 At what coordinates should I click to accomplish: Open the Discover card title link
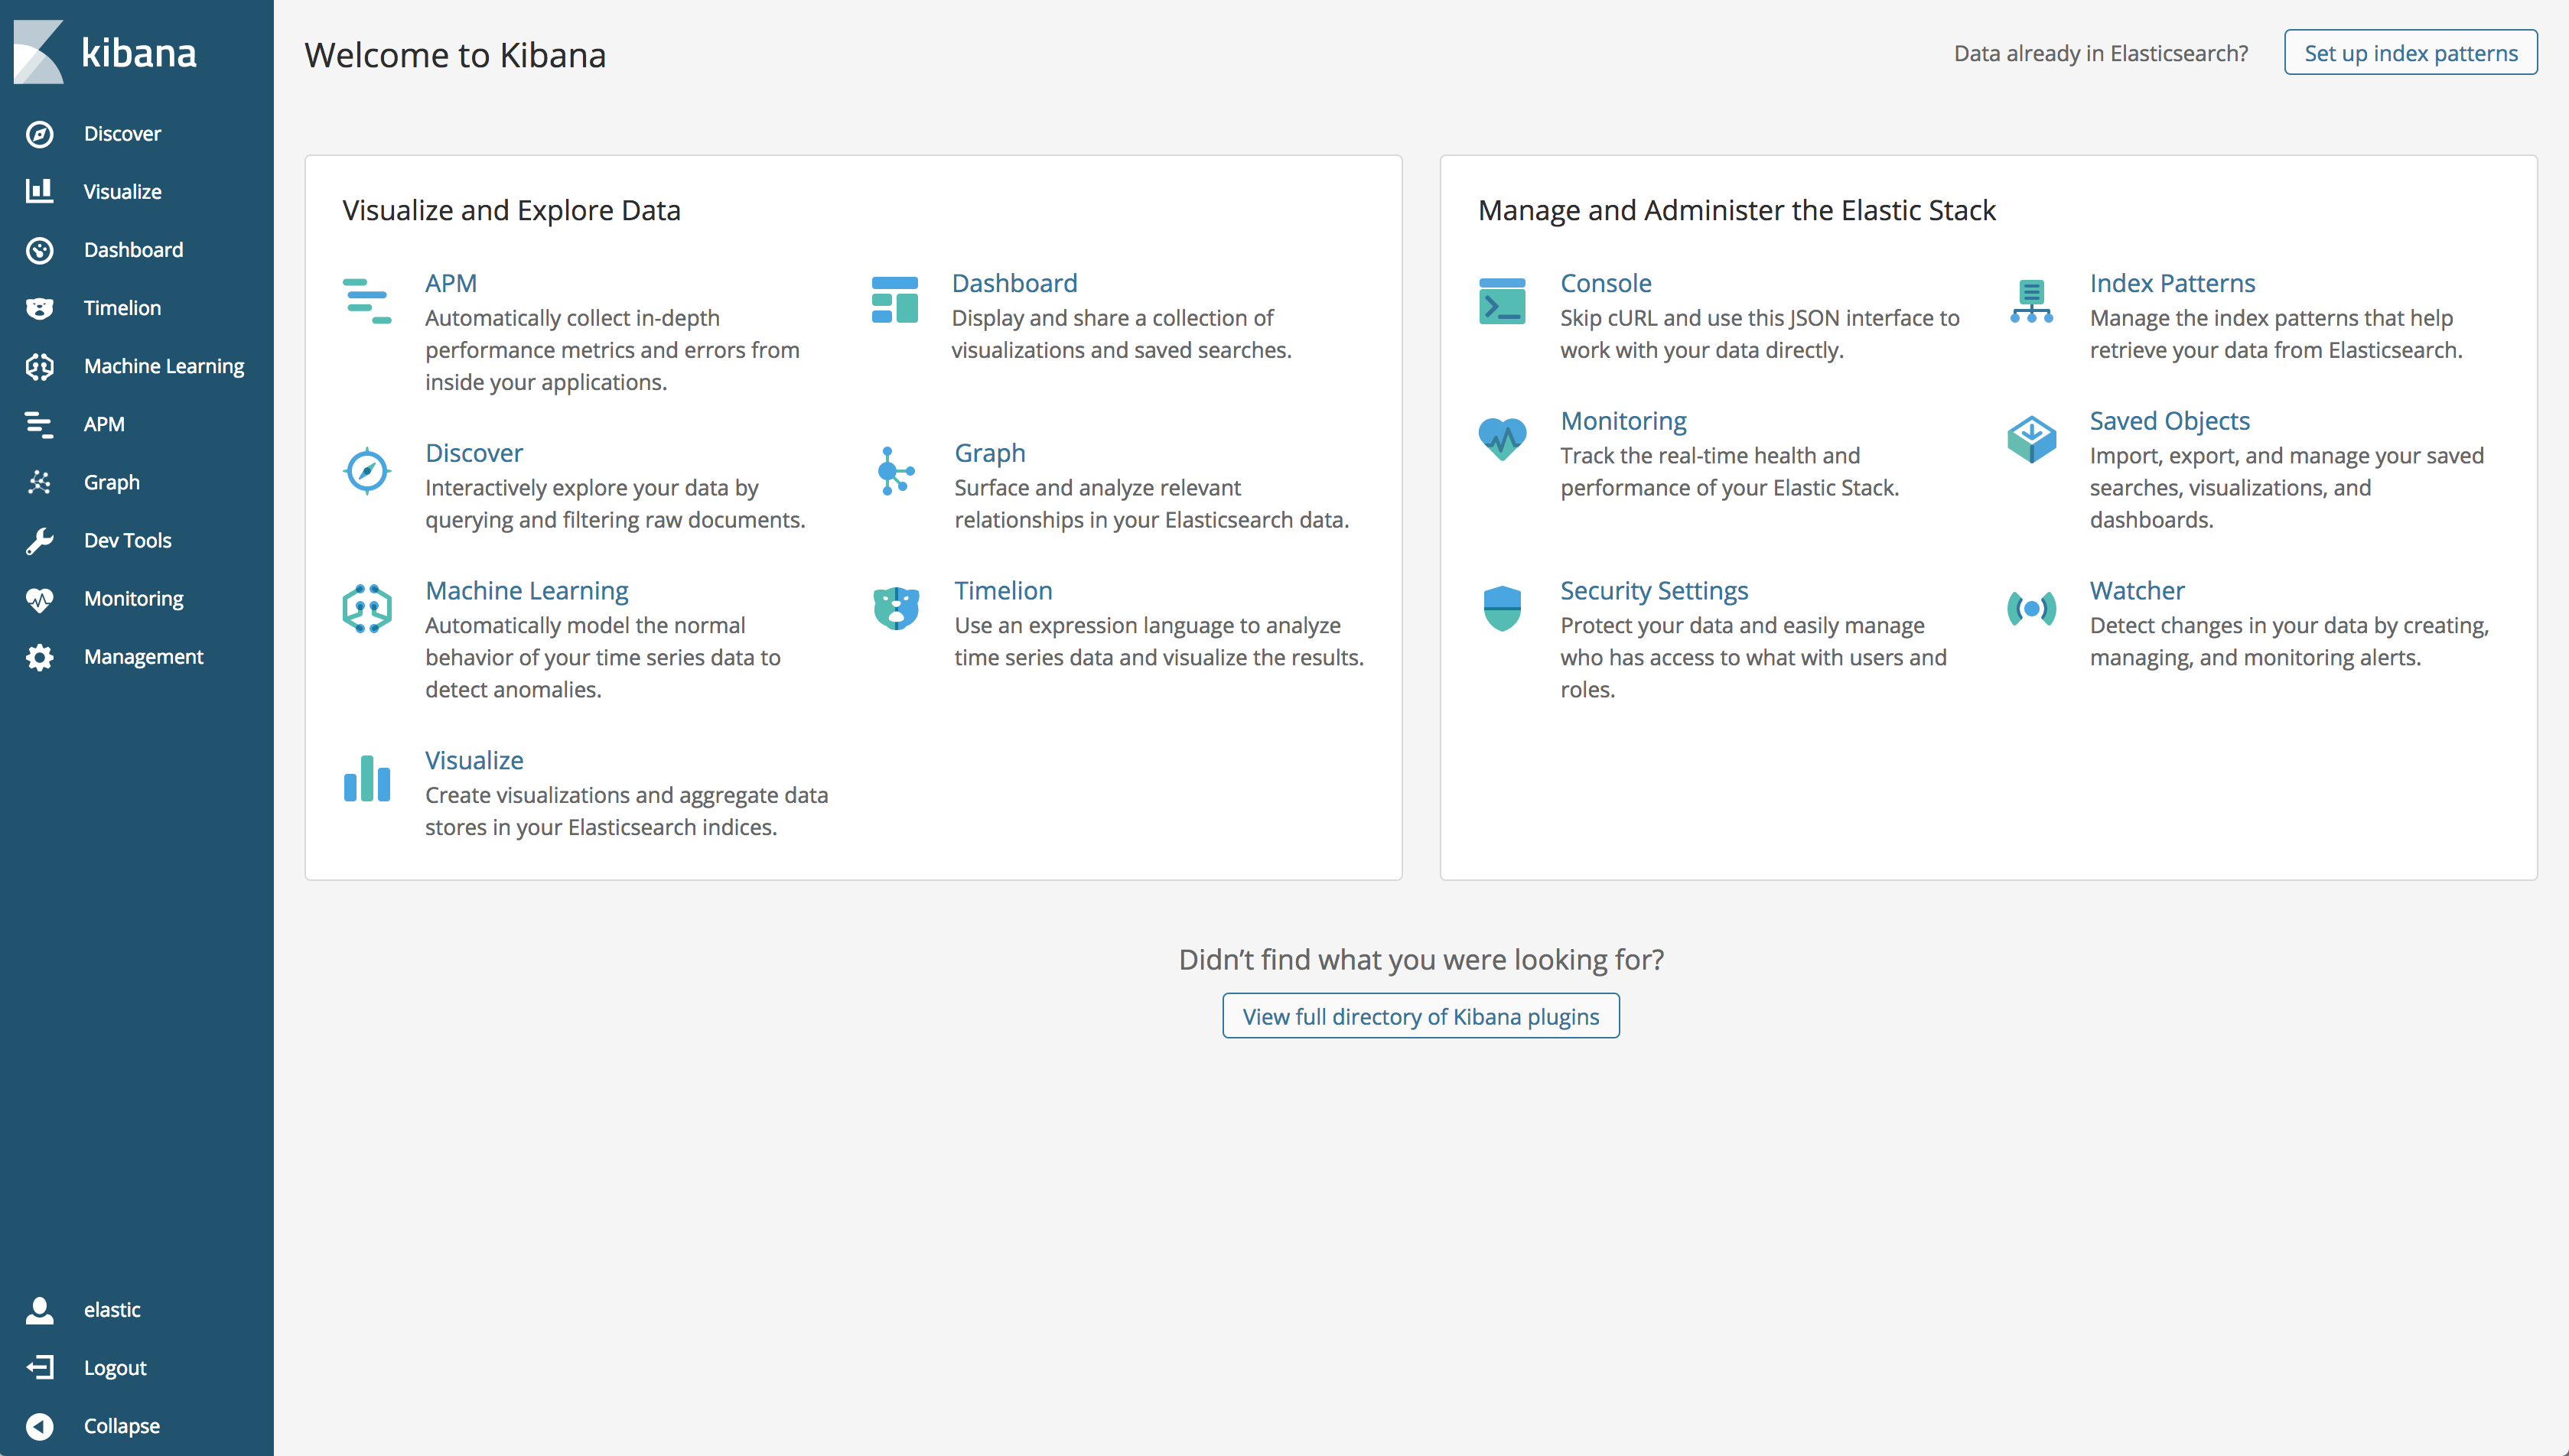point(474,453)
